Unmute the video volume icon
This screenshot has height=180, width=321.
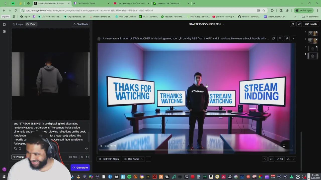[276, 146]
